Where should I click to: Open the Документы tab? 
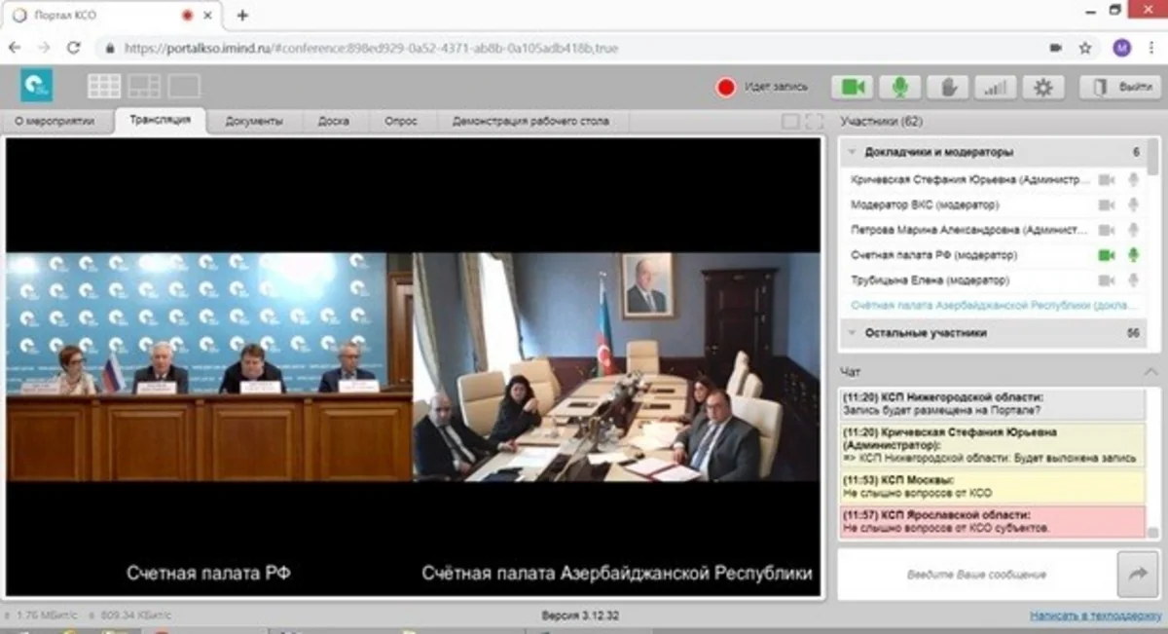[254, 122]
